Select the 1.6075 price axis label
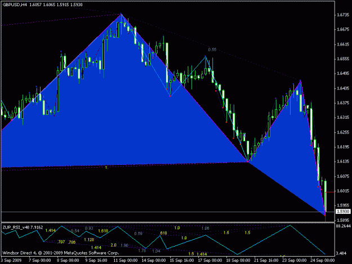The height and width of the screenshot is (264, 352). click(x=343, y=176)
